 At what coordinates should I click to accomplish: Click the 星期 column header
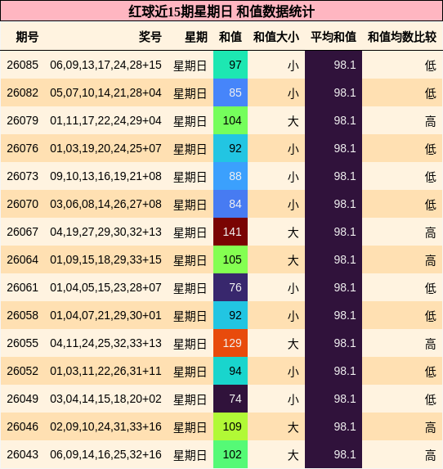[196, 37]
